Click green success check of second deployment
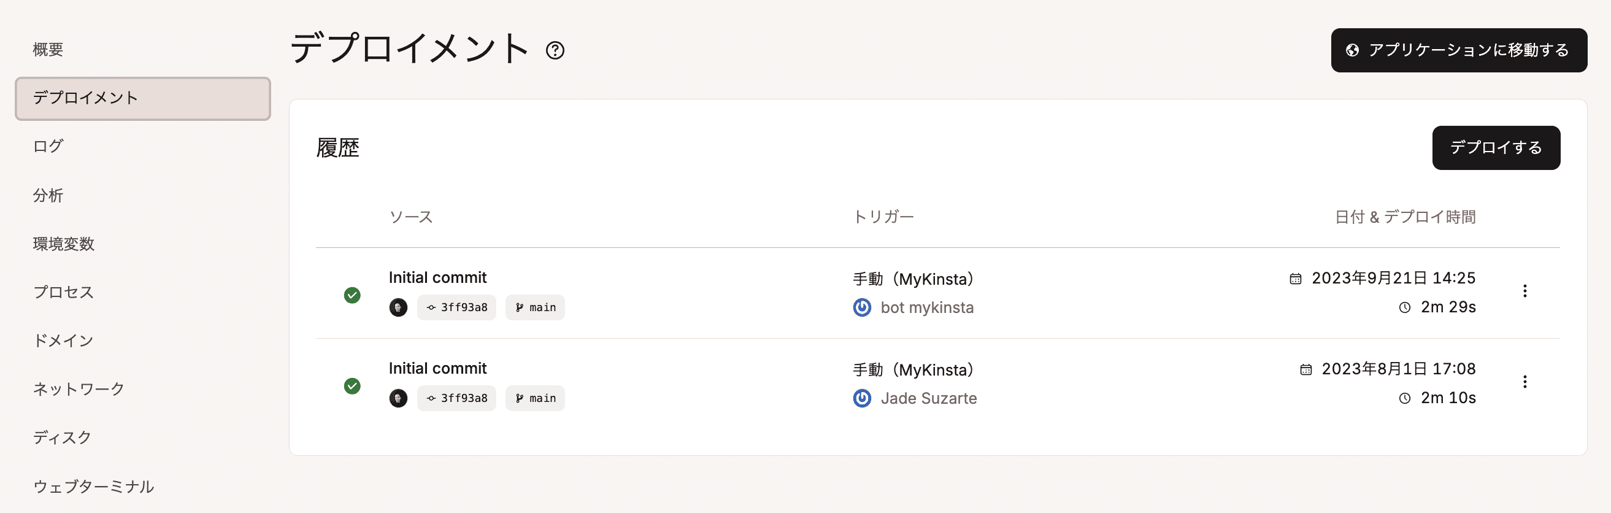Viewport: 1611px width, 513px height. [x=352, y=386]
